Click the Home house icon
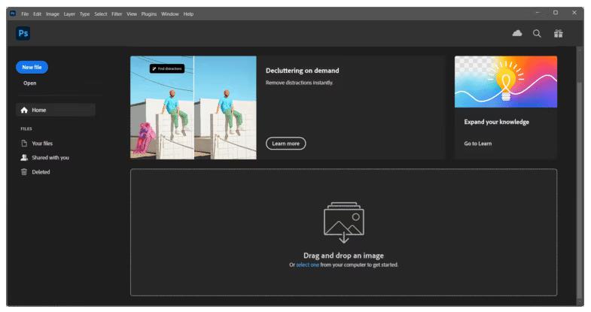Image resolution: width=591 pixels, height=312 pixels. point(24,110)
